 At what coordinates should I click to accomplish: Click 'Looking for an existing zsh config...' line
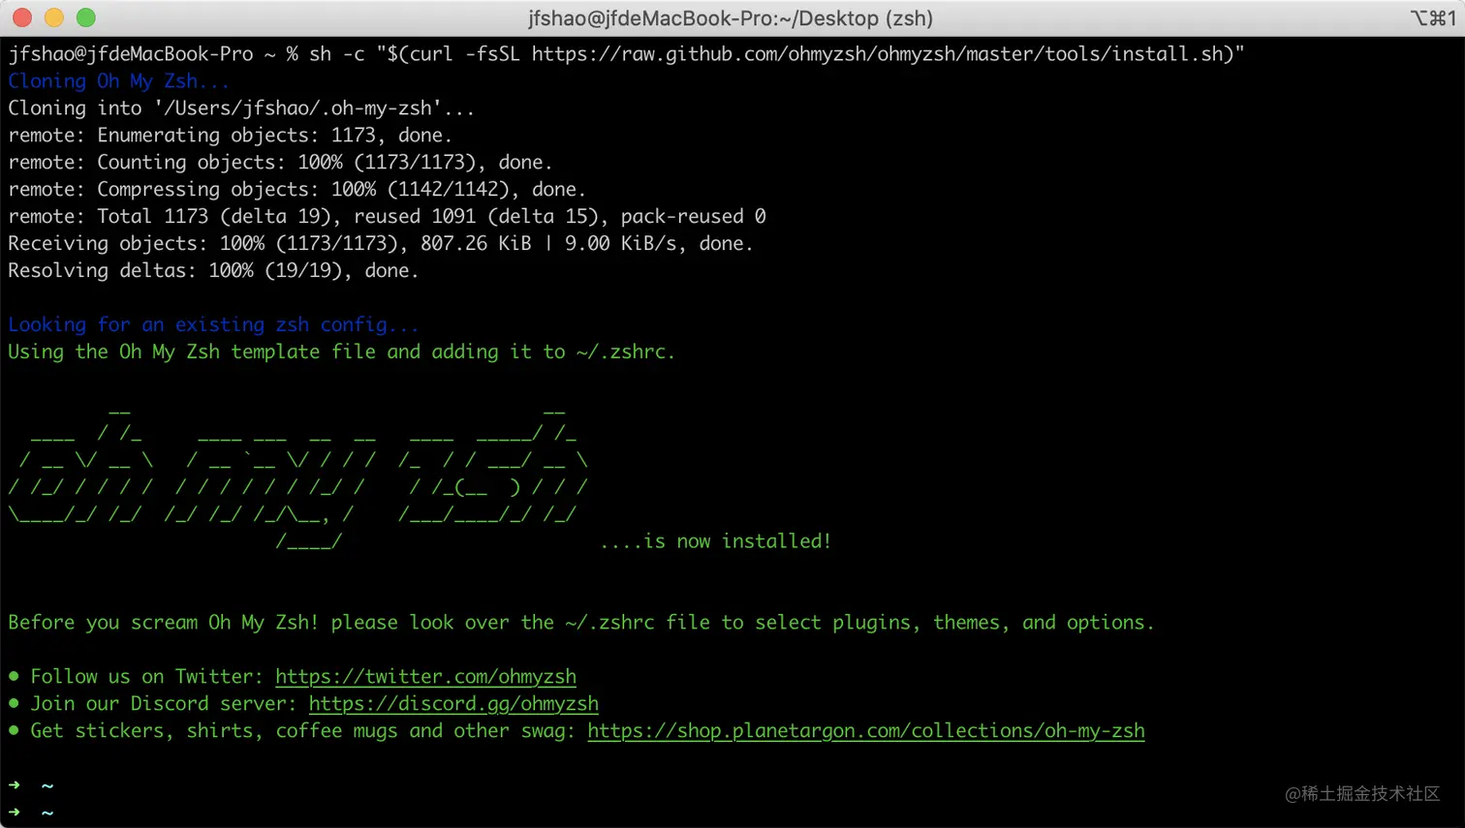[x=213, y=325]
